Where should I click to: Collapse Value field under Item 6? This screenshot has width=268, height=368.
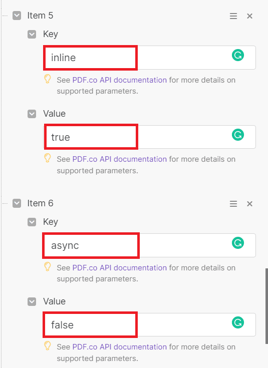32,301
